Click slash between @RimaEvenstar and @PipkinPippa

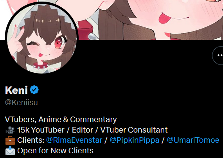[106, 140]
